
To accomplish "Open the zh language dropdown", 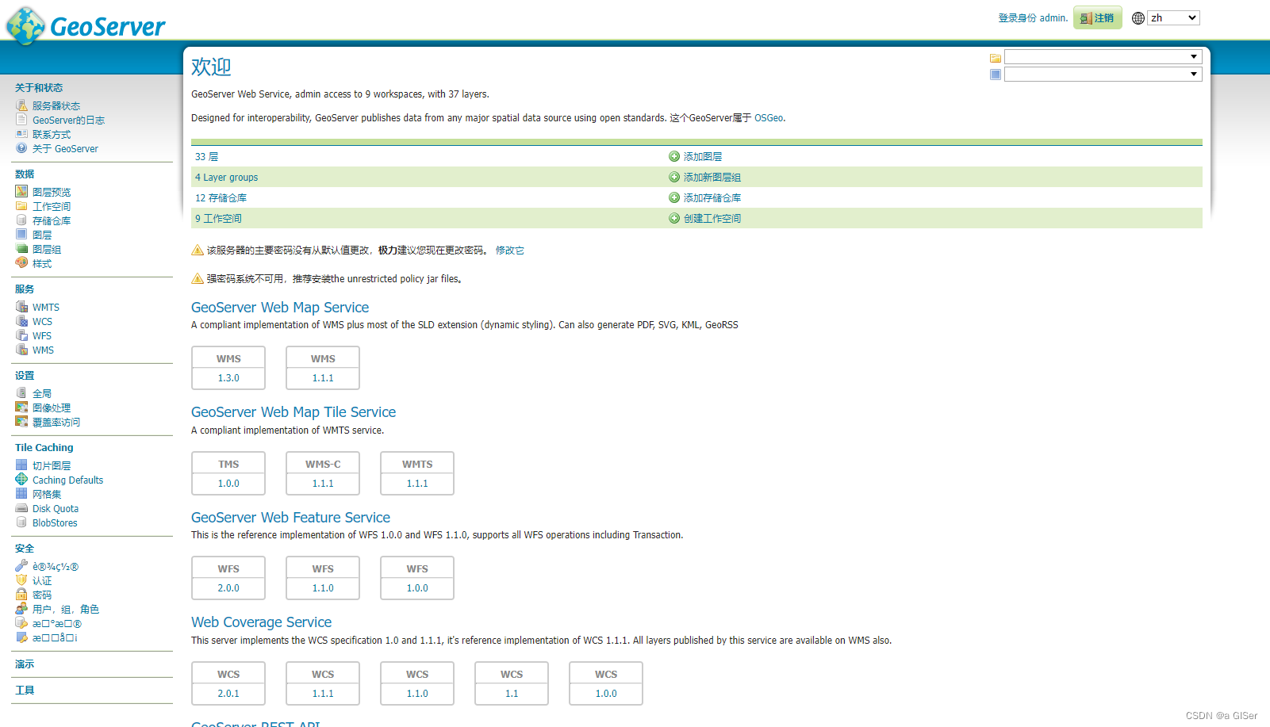I will pyautogui.click(x=1173, y=17).
